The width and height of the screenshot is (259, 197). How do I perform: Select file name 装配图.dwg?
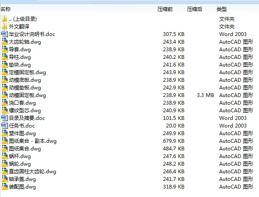pyautogui.click(x=22, y=186)
